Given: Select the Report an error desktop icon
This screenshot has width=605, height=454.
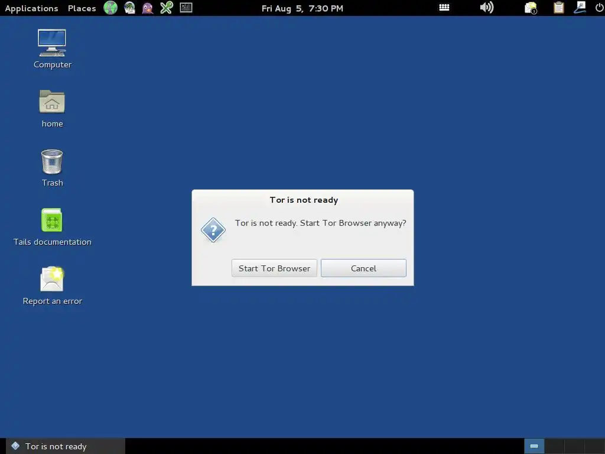Looking at the screenshot, I should pyautogui.click(x=52, y=286).
